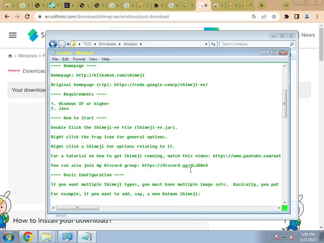Image resolution: width=324 pixels, height=243 pixels.
Task: Open Explorer recent locations dropdown arrow
Action: pyautogui.click(x=68, y=44)
